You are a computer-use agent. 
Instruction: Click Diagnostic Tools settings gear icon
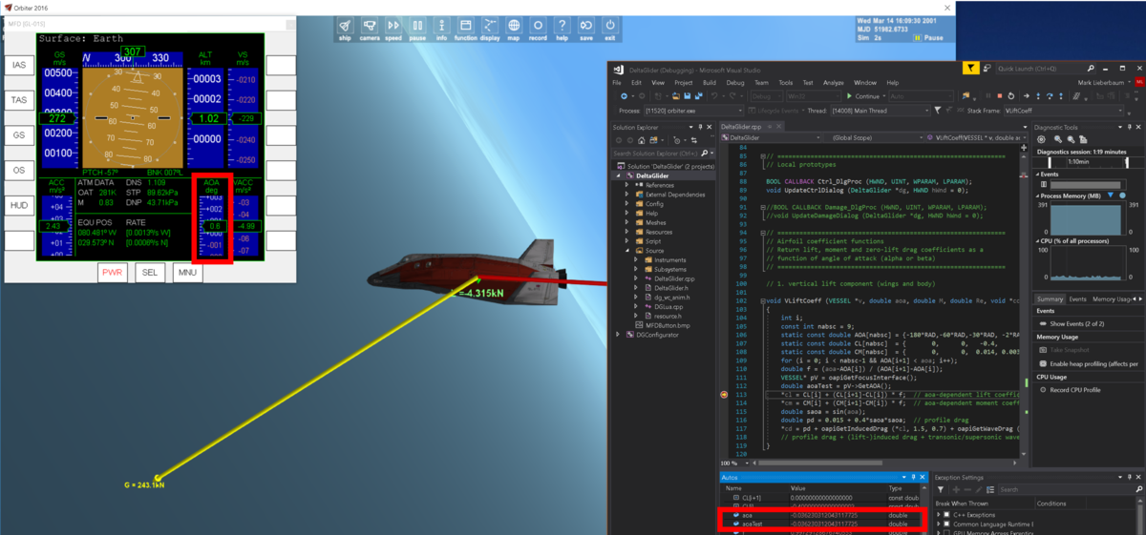1041,139
